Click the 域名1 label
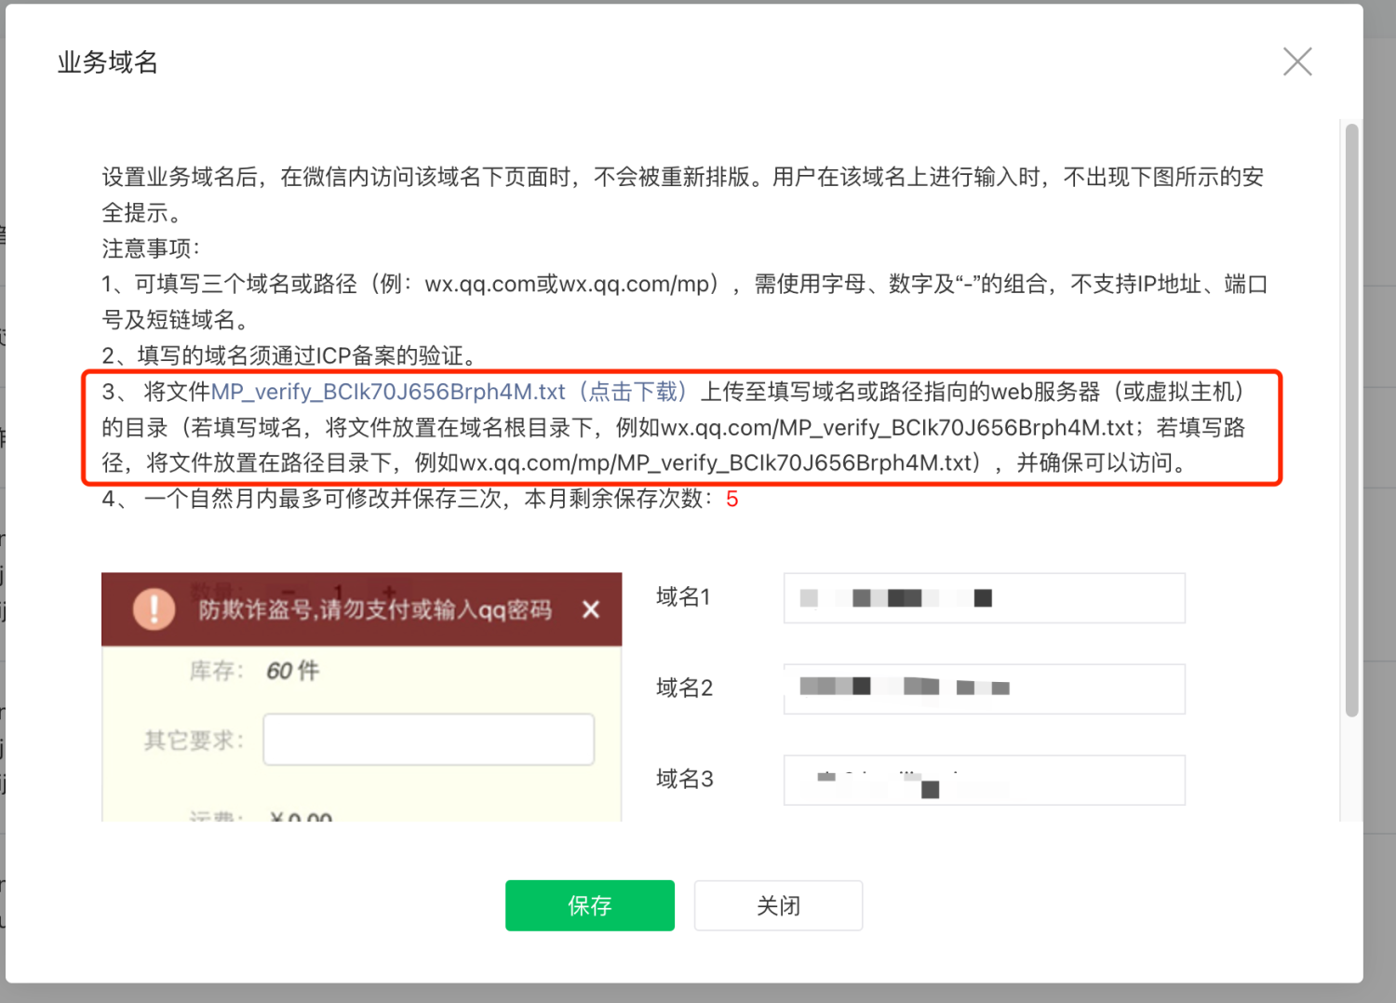Screen dimensions: 1396x1003 pyautogui.click(x=683, y=597)
